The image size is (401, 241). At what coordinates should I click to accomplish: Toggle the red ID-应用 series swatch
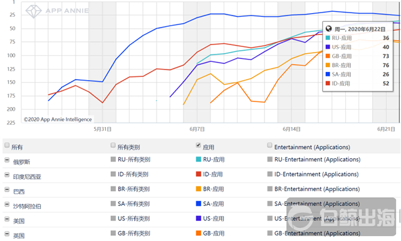click(x=199, y=174)
